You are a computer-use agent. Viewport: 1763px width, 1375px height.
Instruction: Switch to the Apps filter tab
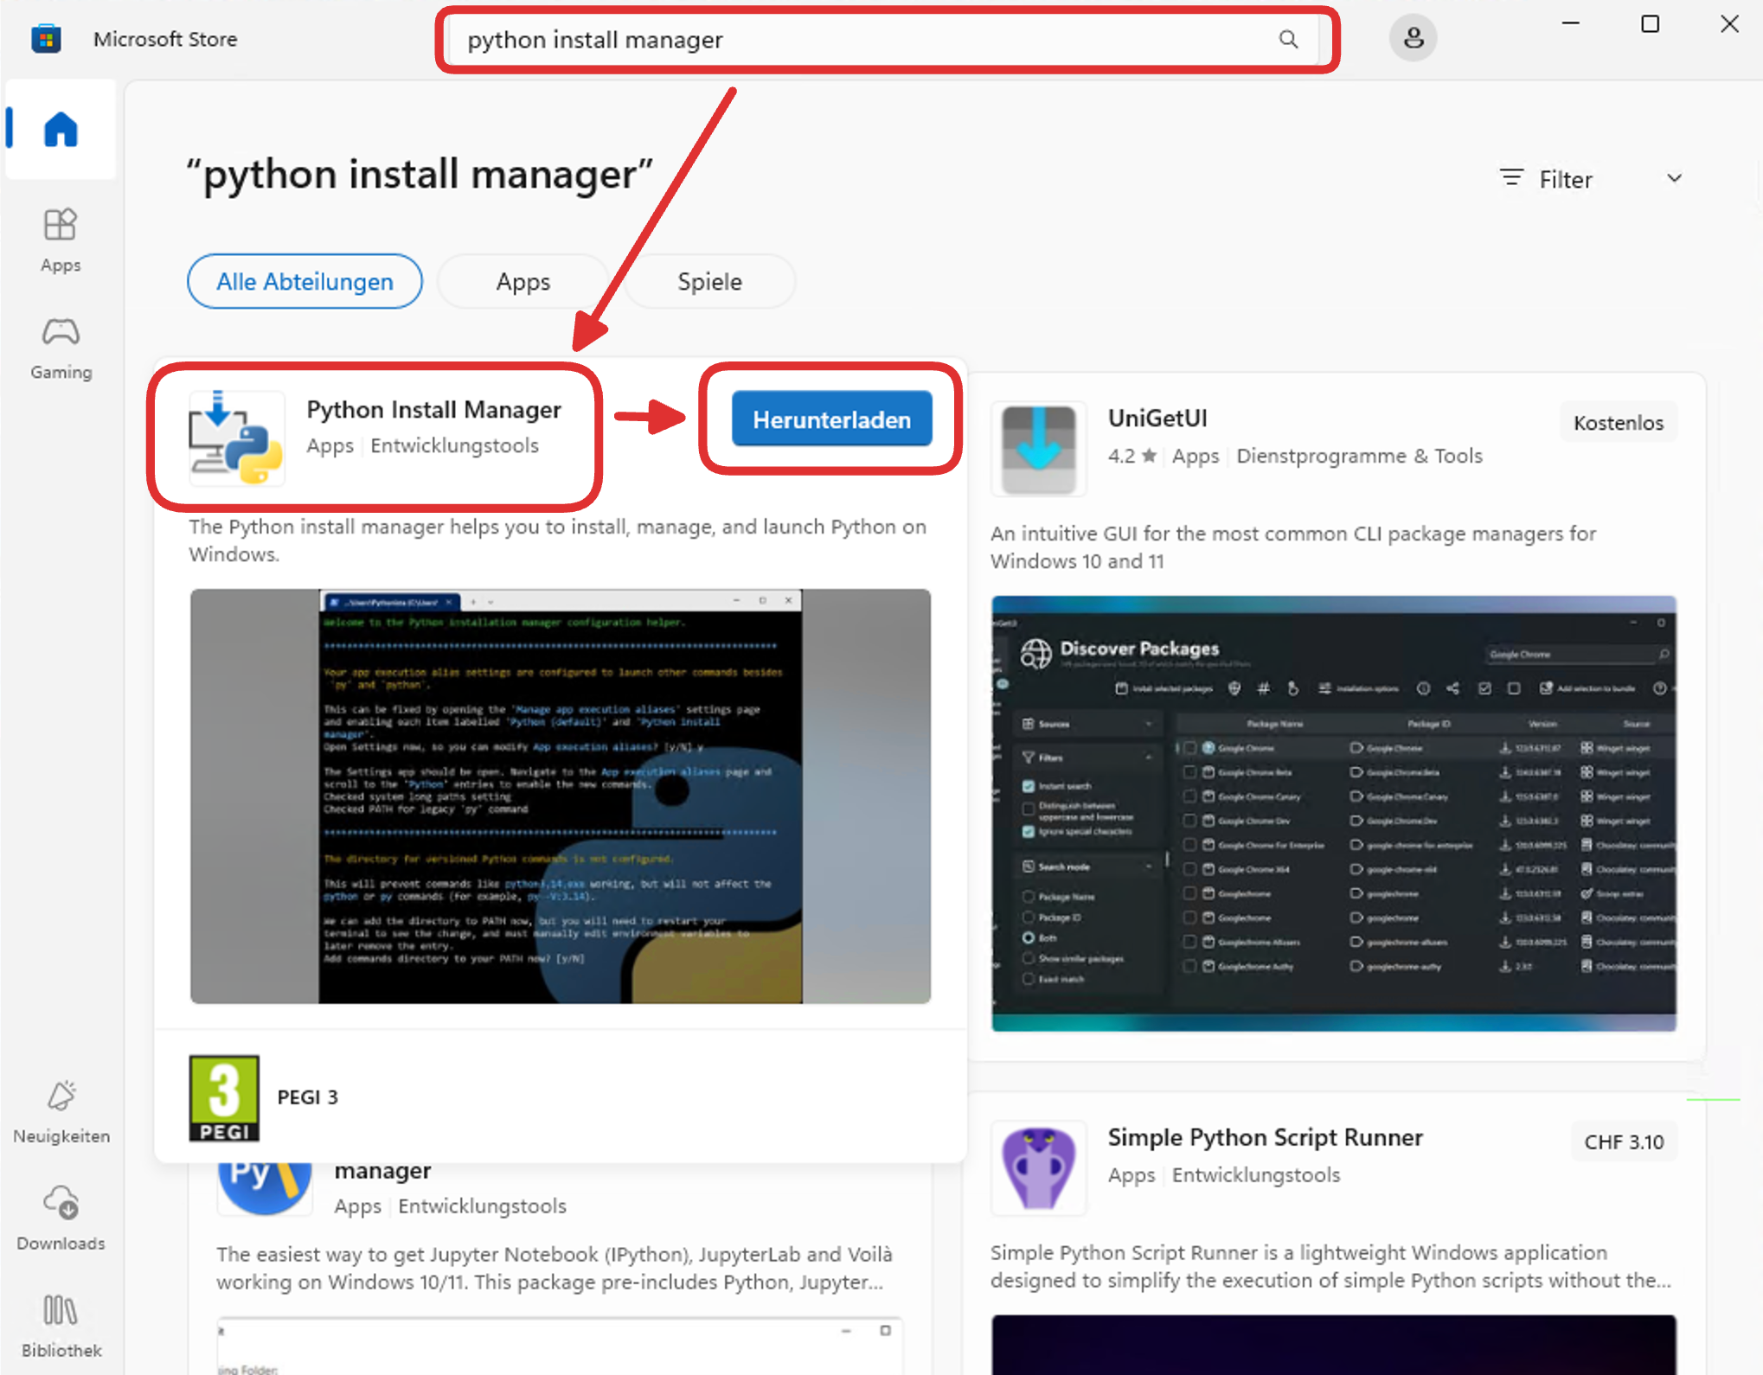(522, 281)
